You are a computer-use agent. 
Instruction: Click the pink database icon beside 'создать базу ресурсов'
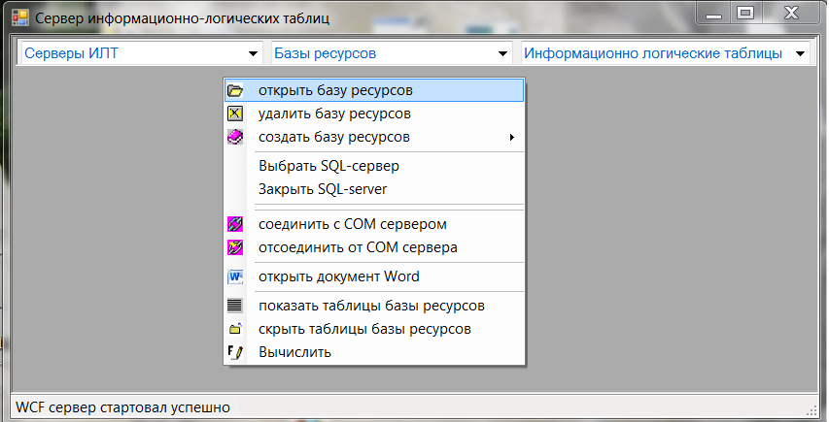click(235, 137)
